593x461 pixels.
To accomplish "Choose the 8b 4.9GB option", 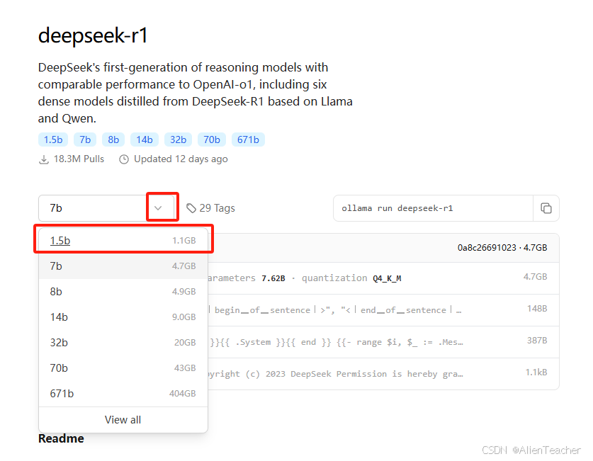I will click(x=123, y=291).
